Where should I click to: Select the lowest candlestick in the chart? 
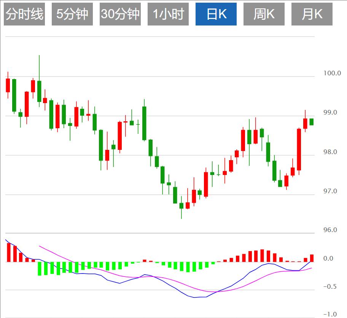click(182, 205)
